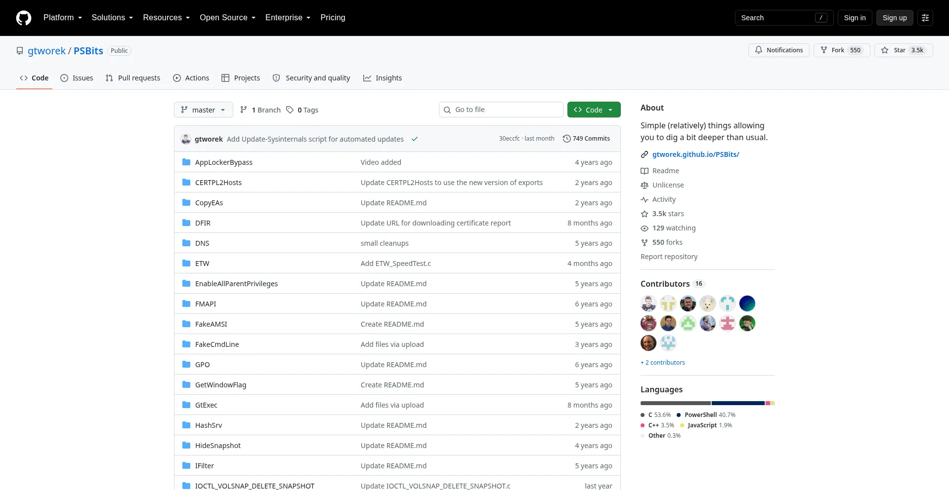Show the + 2 contributors link
Screen dimensions: 949x490
663,363
